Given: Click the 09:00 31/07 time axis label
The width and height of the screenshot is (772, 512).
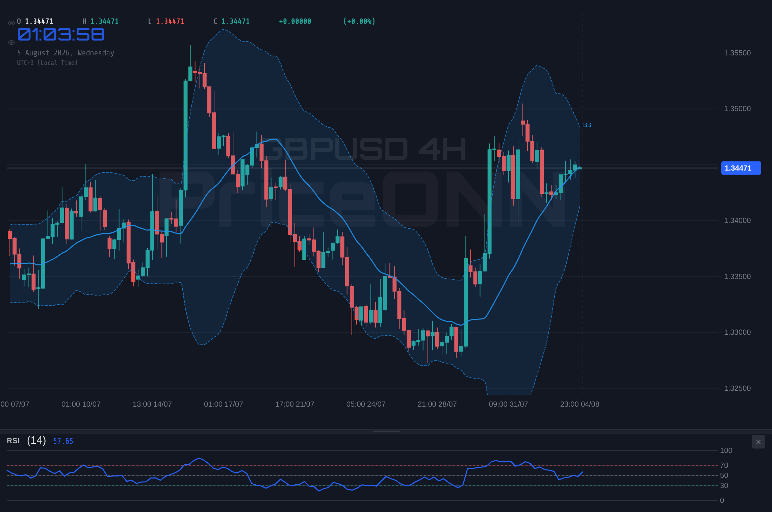Looking at the screenshot, I should [x=509, y=404].
